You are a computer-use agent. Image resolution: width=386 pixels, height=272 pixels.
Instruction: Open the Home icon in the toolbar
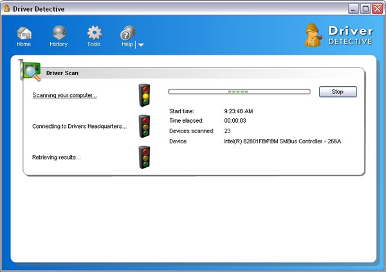[24, 33]
